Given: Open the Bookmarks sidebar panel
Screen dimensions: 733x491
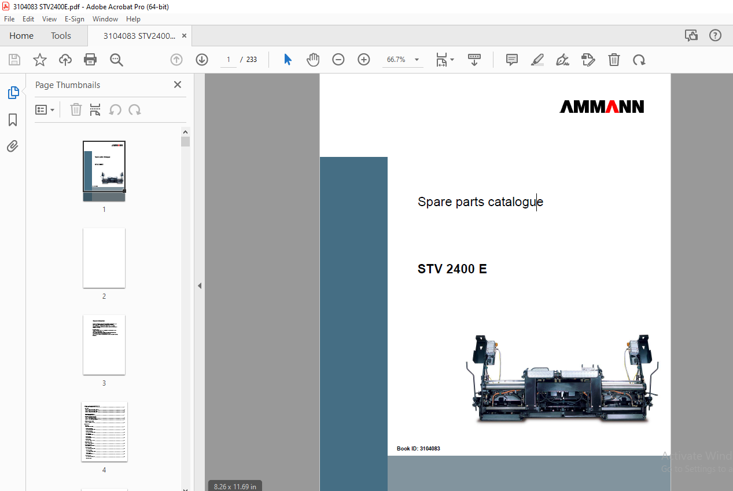Looking at the screenshot, I should (13, 120).
